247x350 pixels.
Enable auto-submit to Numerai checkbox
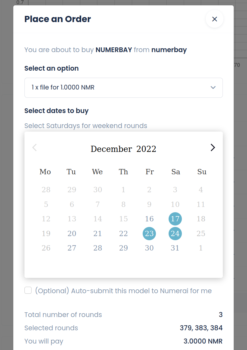[28, 291]
